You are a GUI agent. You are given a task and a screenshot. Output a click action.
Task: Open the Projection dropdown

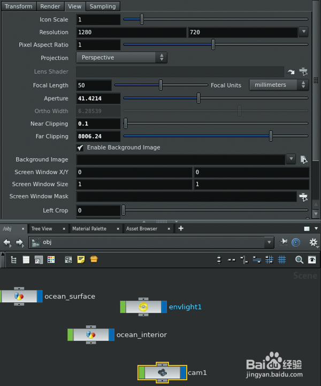121,57
